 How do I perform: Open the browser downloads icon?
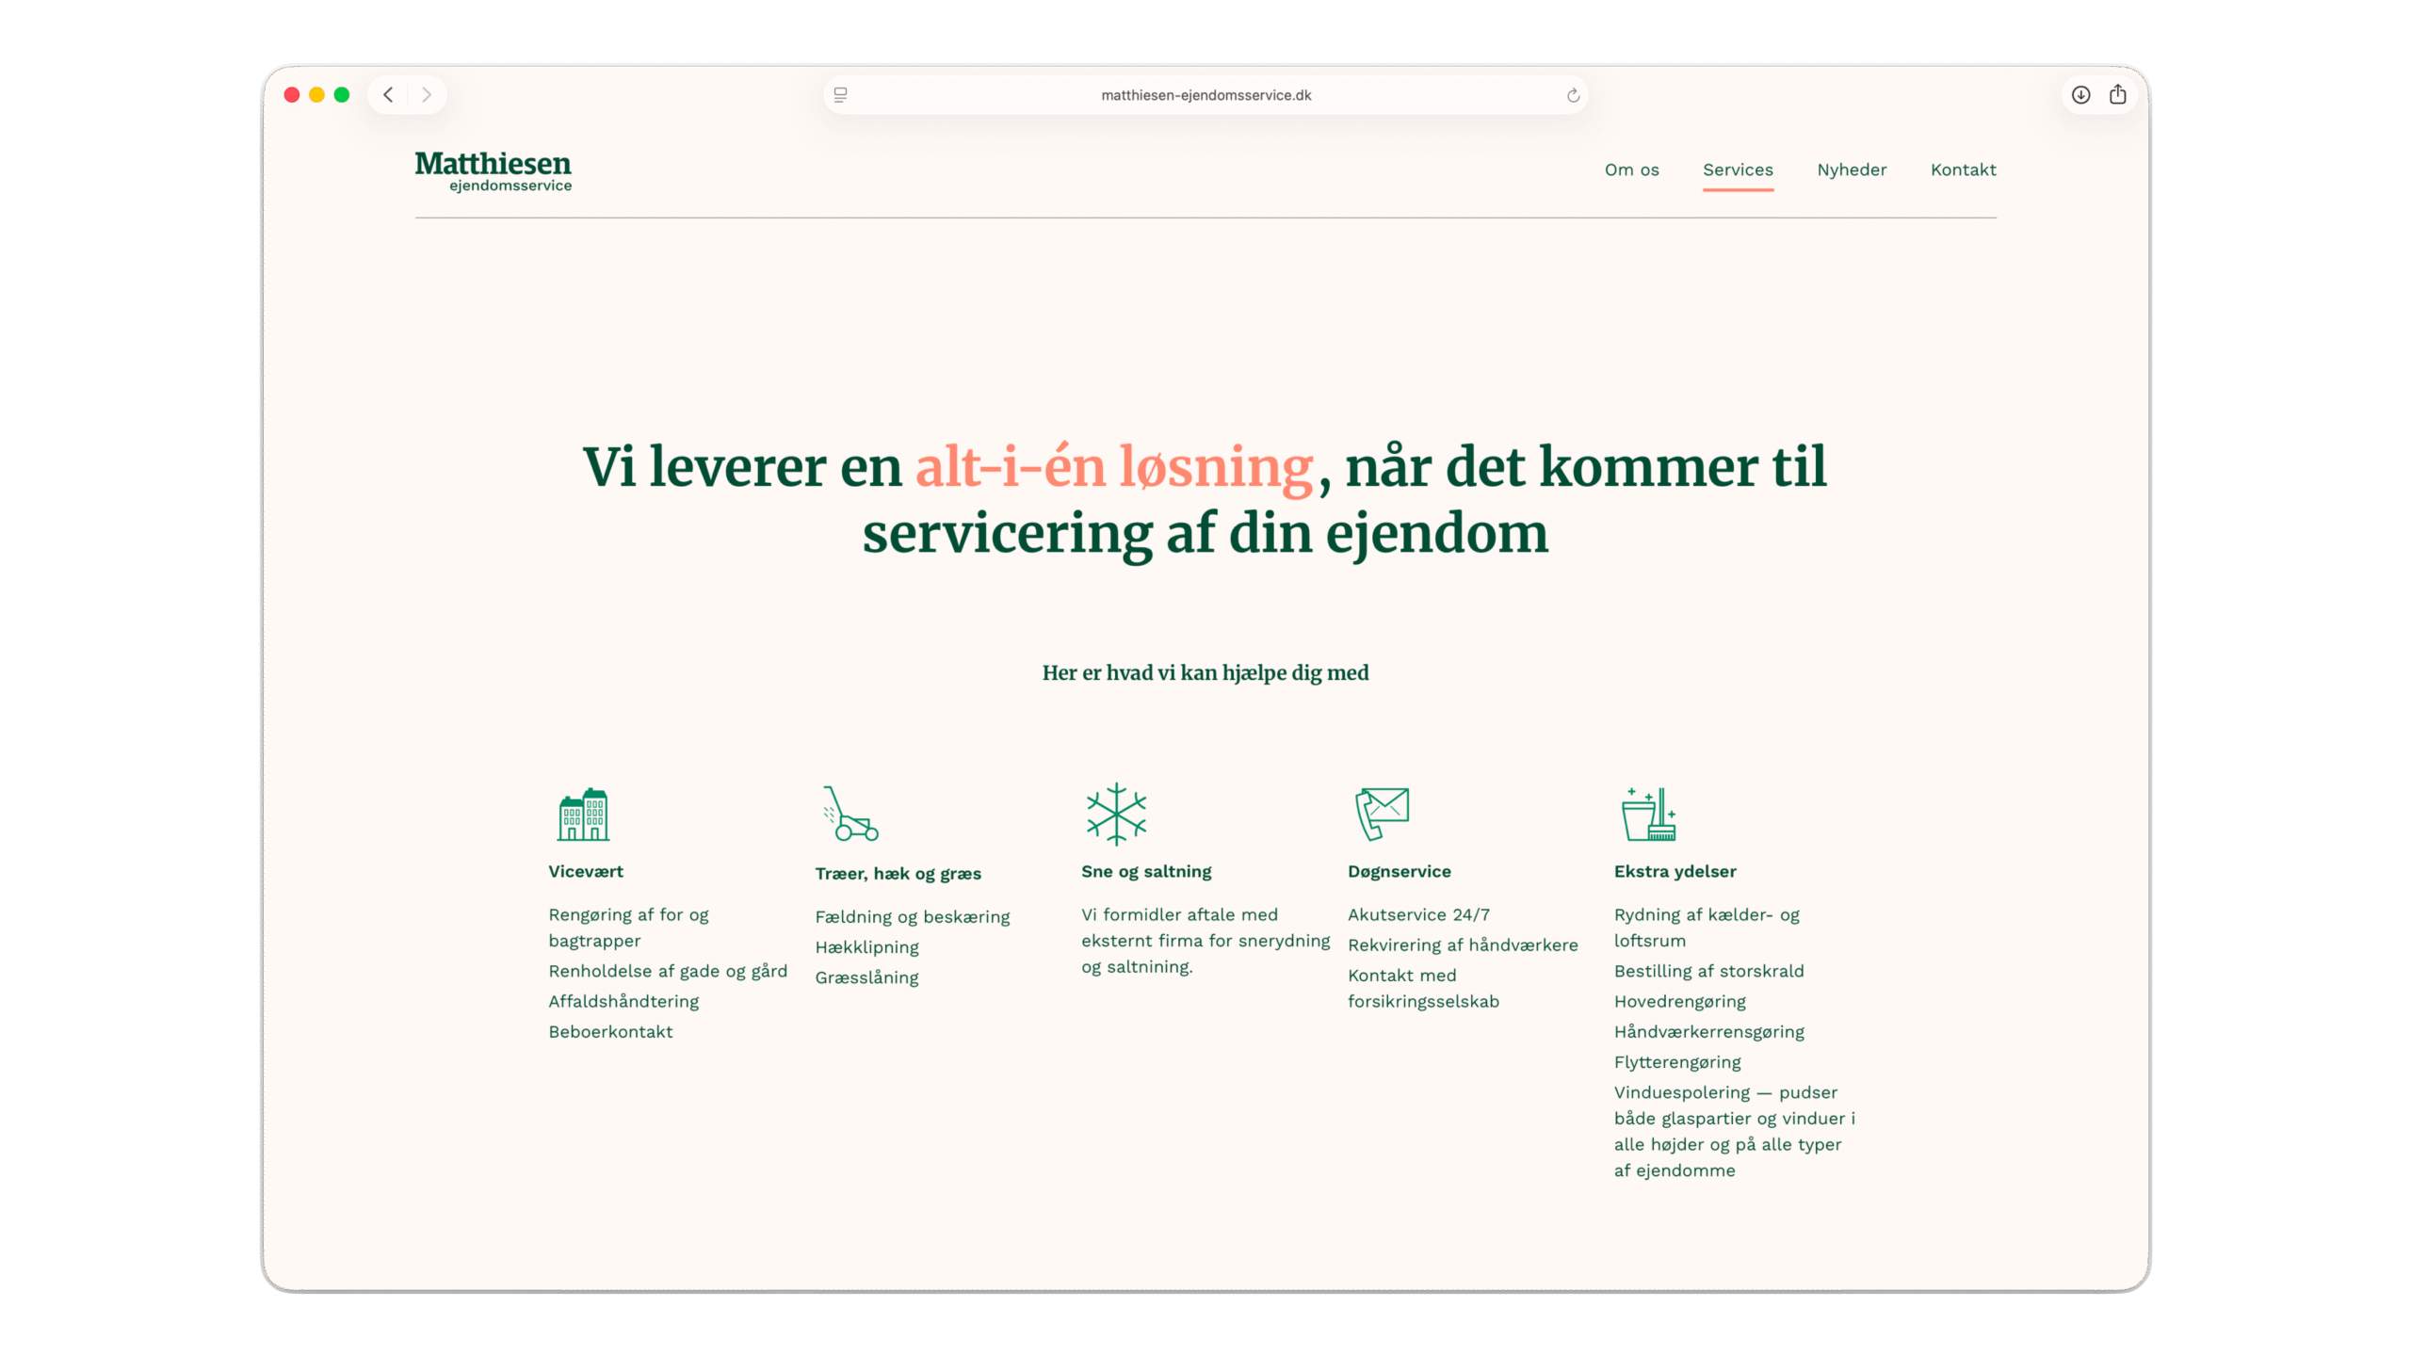point(2081,95)
